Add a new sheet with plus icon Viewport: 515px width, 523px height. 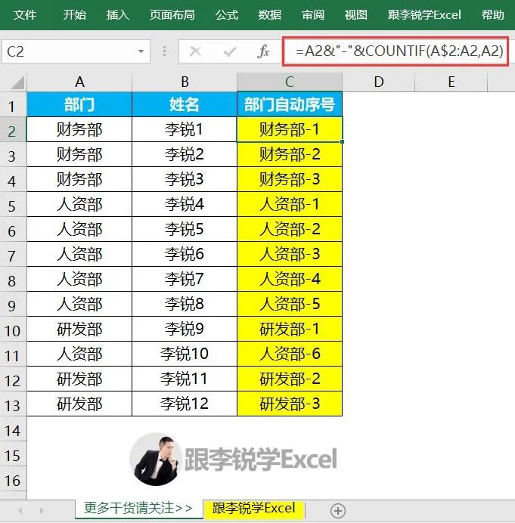tap(338, 510)
